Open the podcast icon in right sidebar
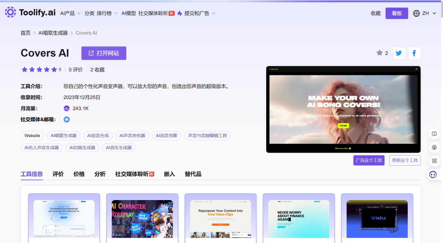Image resolution: width=443 pixels, height=243 pixels. tap(434, 147)
